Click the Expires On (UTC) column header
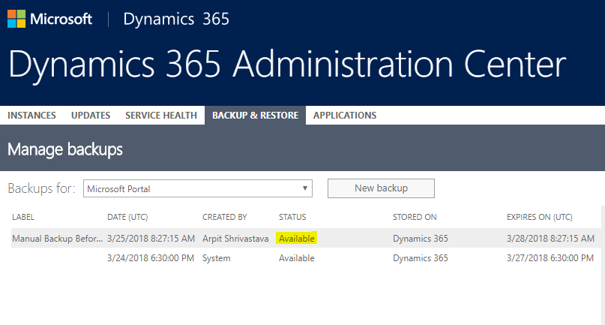This screenshot has width=605, height=325. (x=540, y=217)
